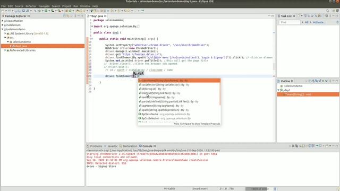Collapse day1 class in Outline
340x191 pixels.
(278, 90)
